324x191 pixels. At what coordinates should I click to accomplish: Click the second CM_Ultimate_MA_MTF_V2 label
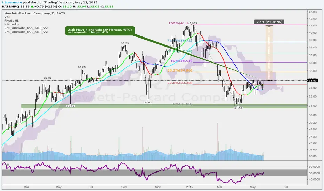tap(26, 32)
